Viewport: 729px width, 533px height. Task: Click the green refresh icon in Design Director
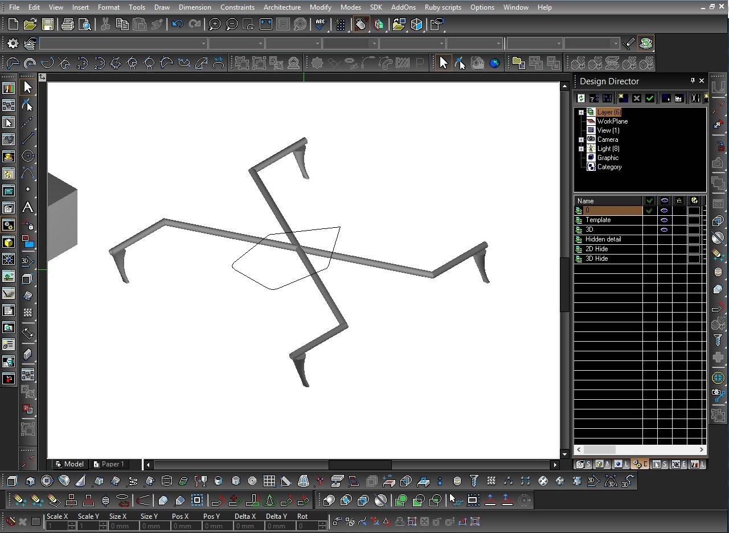tap(581, 99)
